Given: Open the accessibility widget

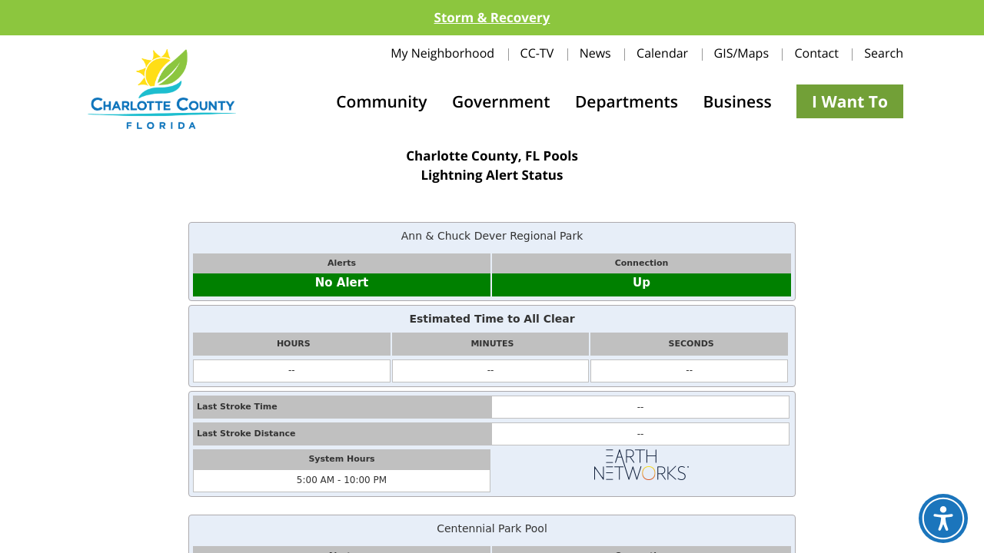Looking at the screenshot, I should [x=942, y=518].
